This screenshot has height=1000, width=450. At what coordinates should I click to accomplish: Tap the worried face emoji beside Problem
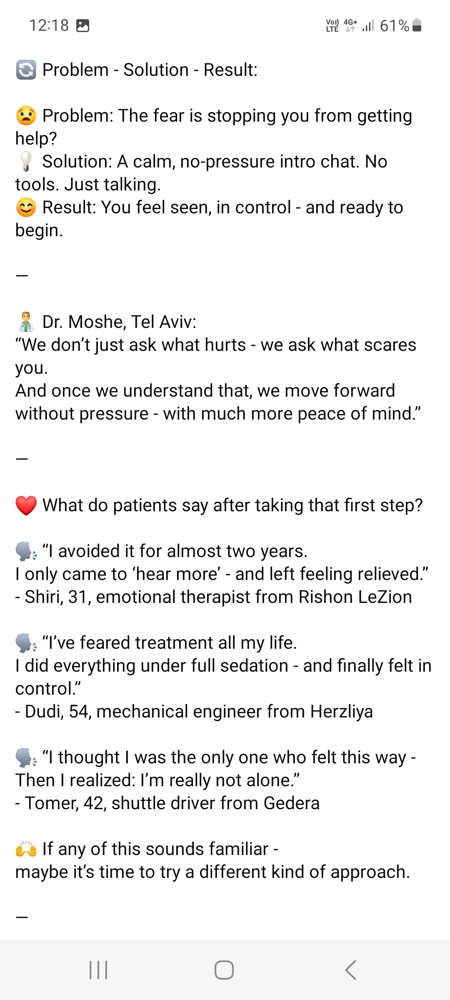(x=26, y=116)
